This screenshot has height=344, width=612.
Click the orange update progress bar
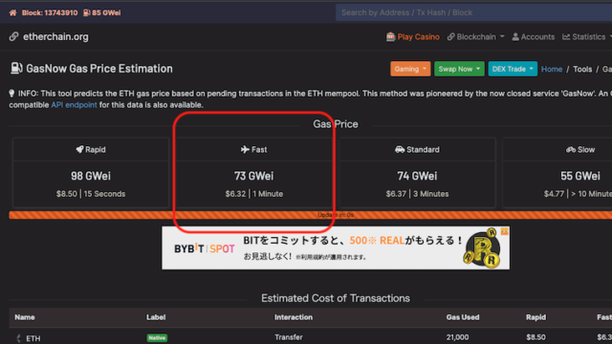point(310,215)
